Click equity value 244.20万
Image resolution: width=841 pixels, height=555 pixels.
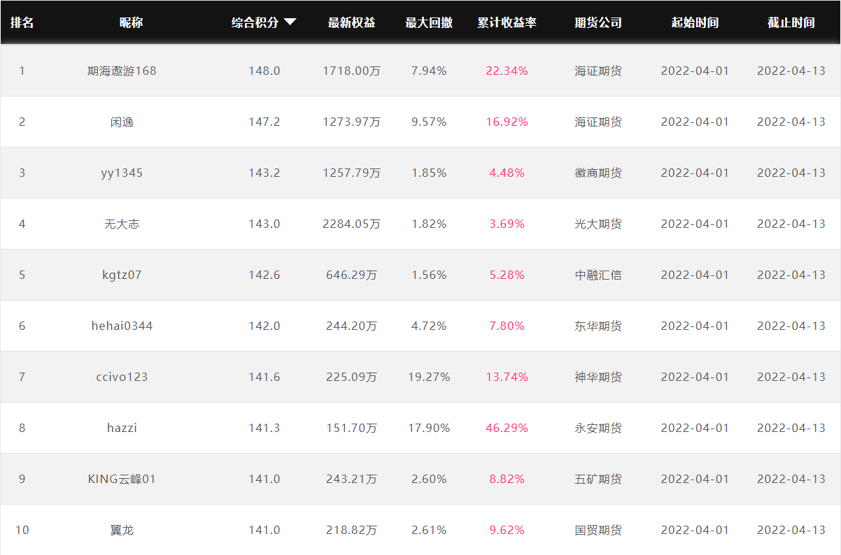352,326
